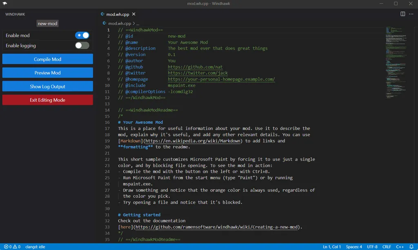Open the editor More Actions ellipsis menu

411,14
